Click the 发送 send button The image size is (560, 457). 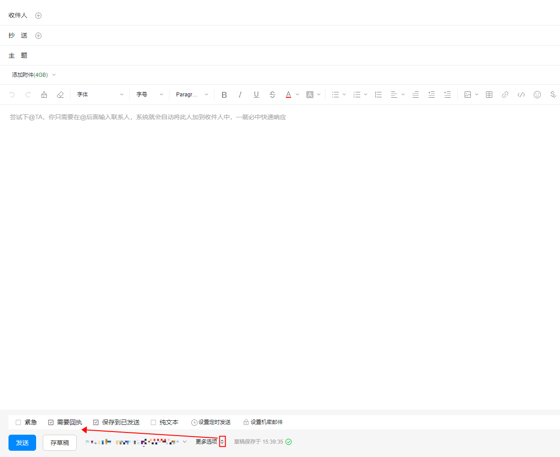point(22,443)
